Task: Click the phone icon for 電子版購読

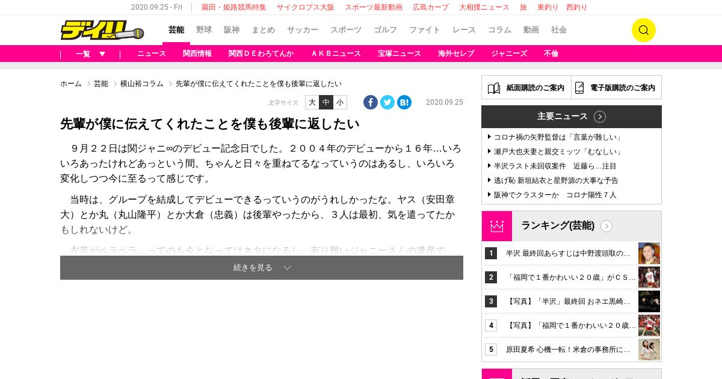Action: pos(579,88)
